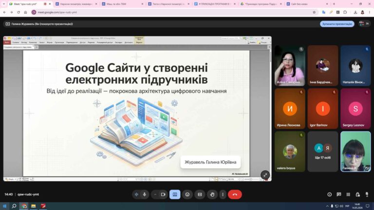Open Windows taskbar search
Screen dimensions: 374x210
click(x=14, y=206)
